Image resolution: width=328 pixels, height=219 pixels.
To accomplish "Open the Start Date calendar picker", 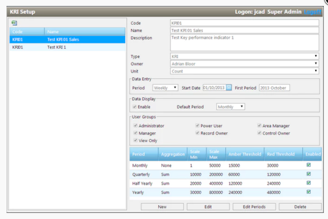I will (x=229, y=87).
